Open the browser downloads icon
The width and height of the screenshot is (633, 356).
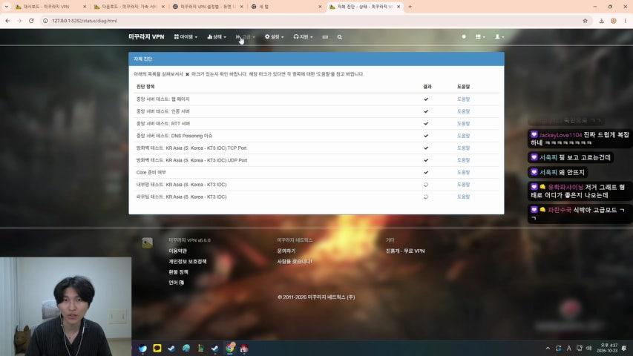[x=602, y=21]
